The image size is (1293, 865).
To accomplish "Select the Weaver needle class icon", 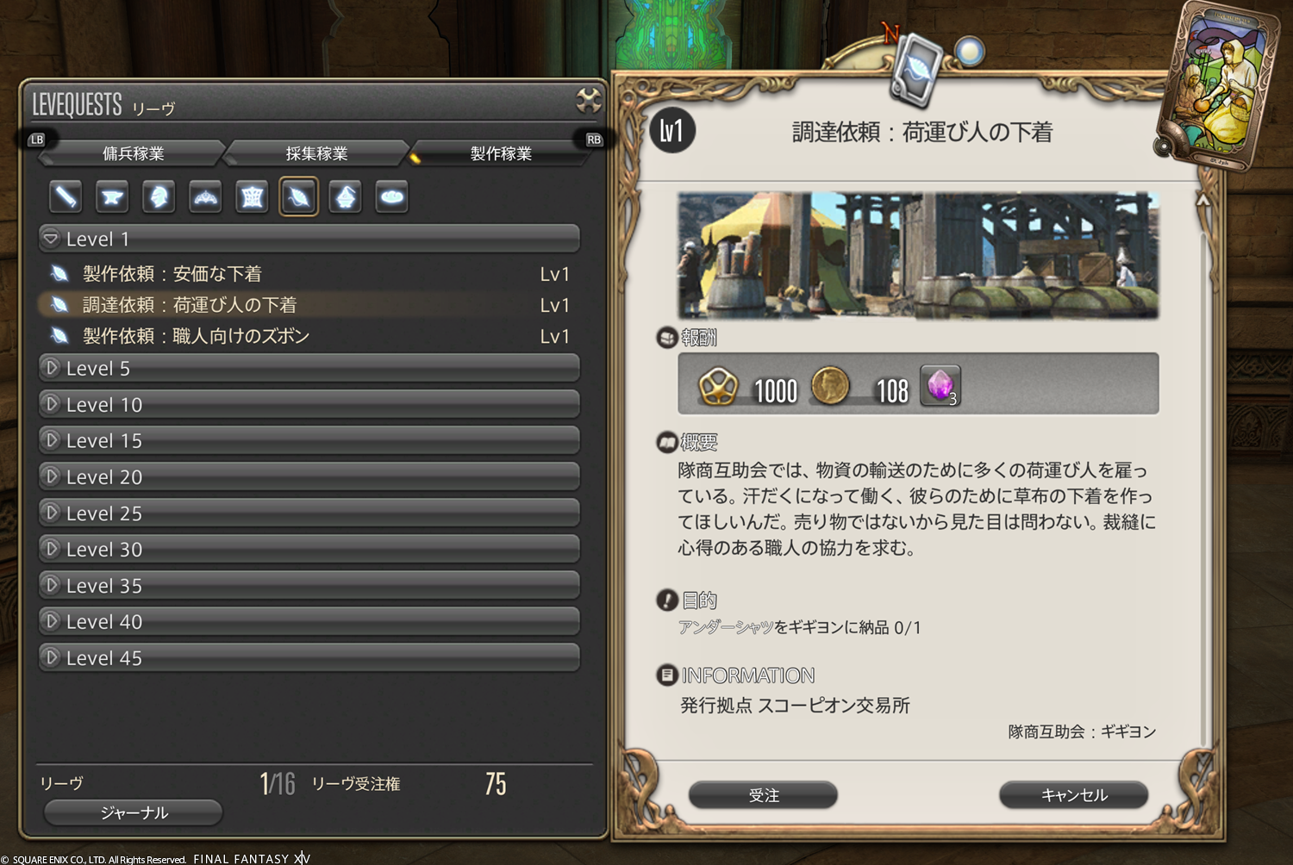I will [298, 196].
